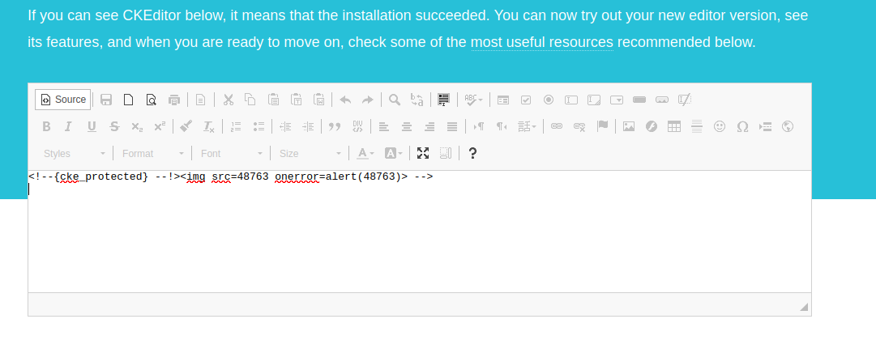Insert a Text Field
876x353 pixels.
point(571,100)
